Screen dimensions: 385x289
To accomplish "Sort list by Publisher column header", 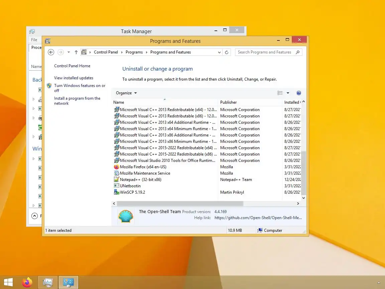I will click(x=250, y=102).
